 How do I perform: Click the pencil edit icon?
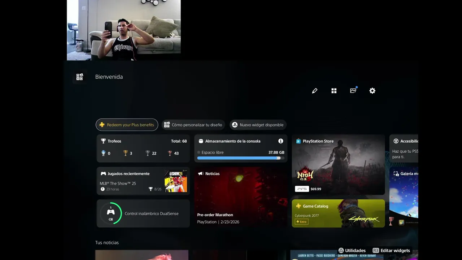click(x=315, y=91)
